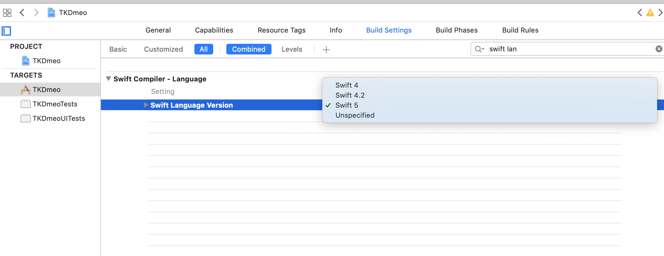
Task: Collapse the Swift Compiler - Language section
Action: pyautogui.click(x=108, y=79)
